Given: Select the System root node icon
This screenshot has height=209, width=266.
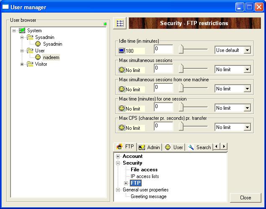Looking at the screenshot, I should [x=22, y=31].
